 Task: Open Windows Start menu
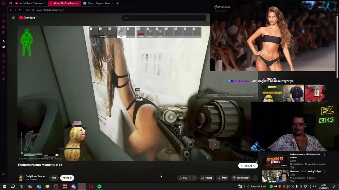(4, 187)
